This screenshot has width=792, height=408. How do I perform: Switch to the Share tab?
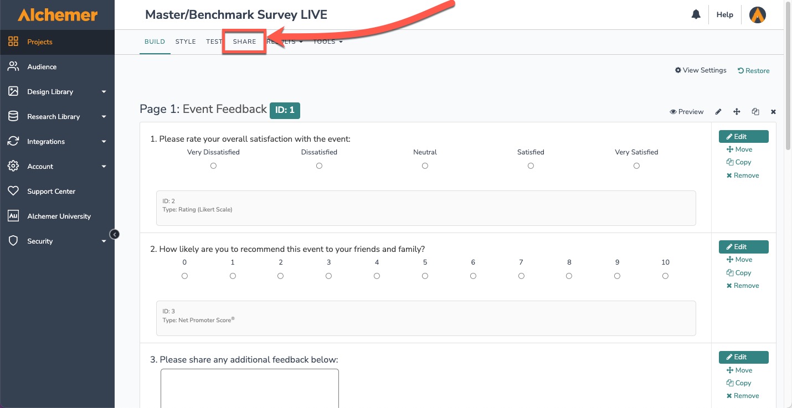[x=244, y=42]
